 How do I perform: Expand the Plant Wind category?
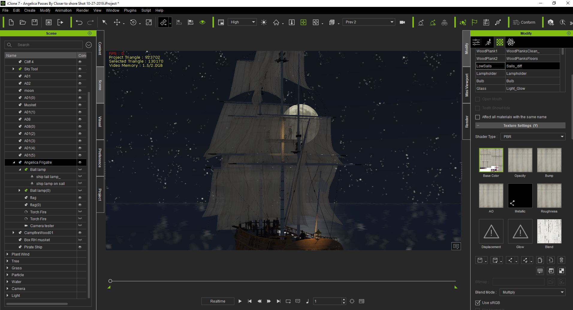(7, 254)
